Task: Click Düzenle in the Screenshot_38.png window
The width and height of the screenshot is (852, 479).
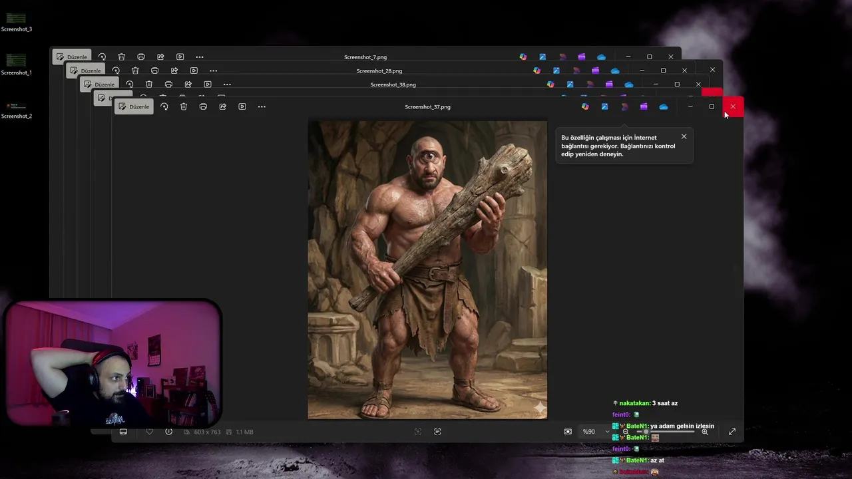Action: coord(99,84)
